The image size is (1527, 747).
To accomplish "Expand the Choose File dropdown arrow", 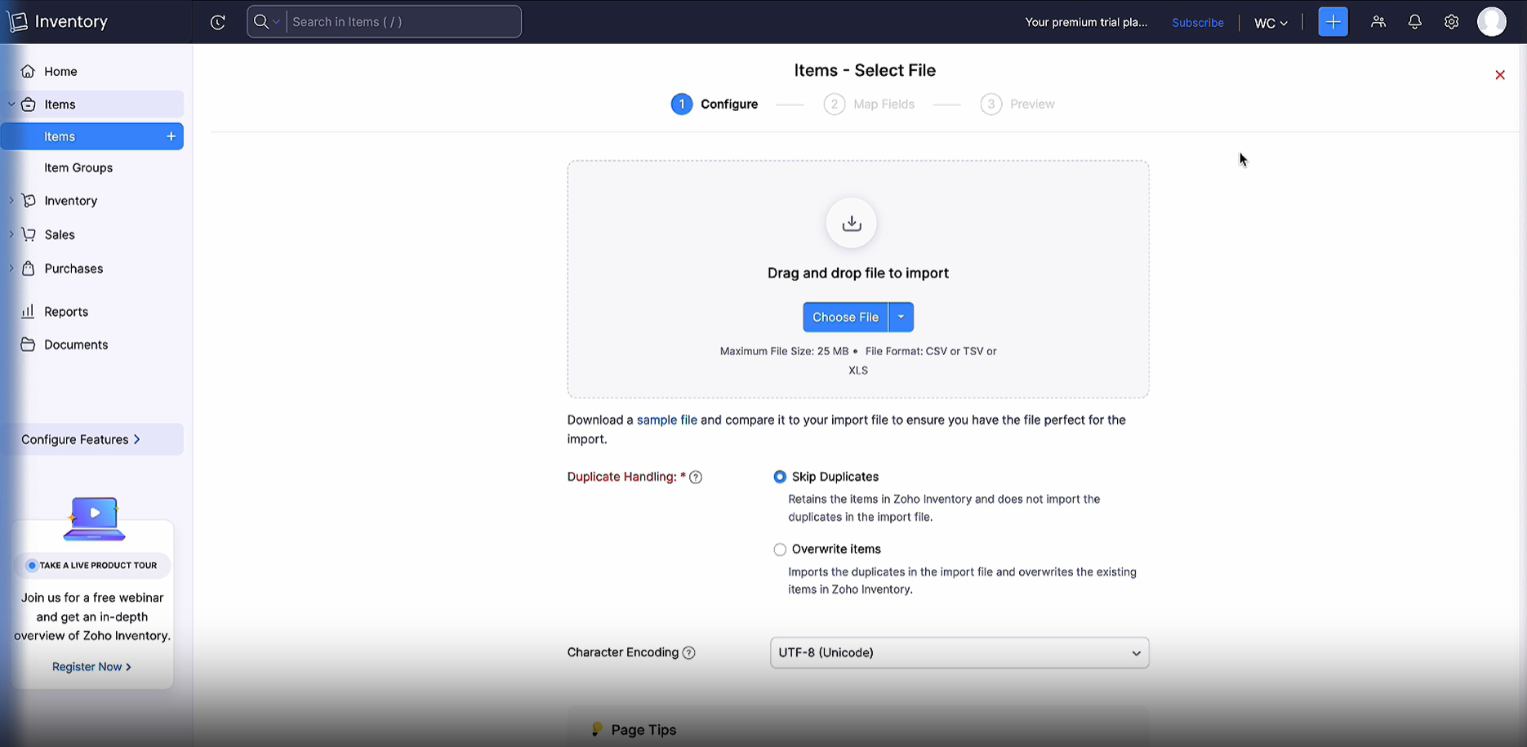I will pyautogui.click(x=902, y=317).
